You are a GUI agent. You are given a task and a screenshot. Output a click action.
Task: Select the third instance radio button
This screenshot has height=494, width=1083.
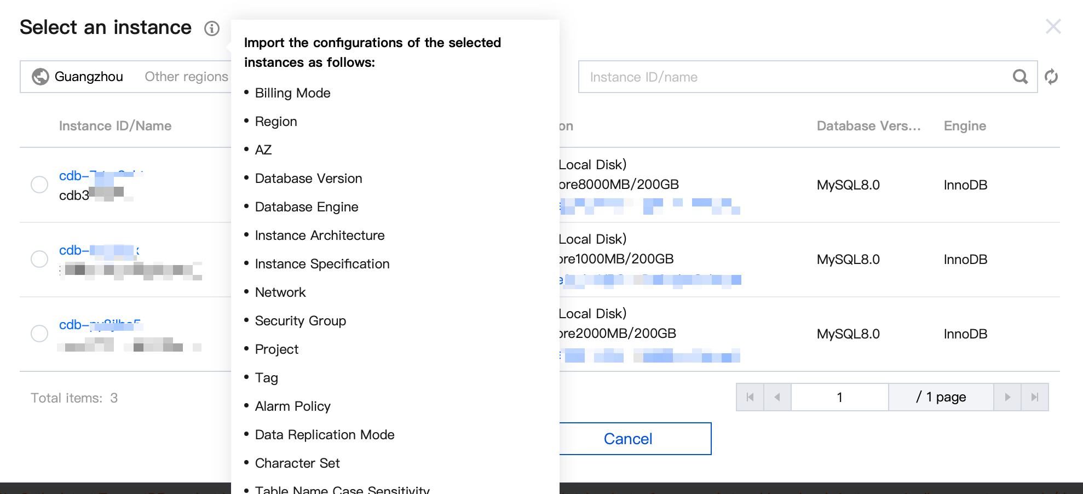click(39, 334)
